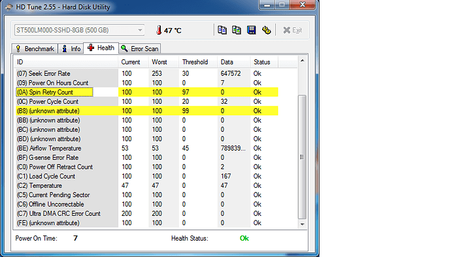The image size is (451, 257).
Task: Select the (BC) unknown attribute row
Action: point(146,130)
